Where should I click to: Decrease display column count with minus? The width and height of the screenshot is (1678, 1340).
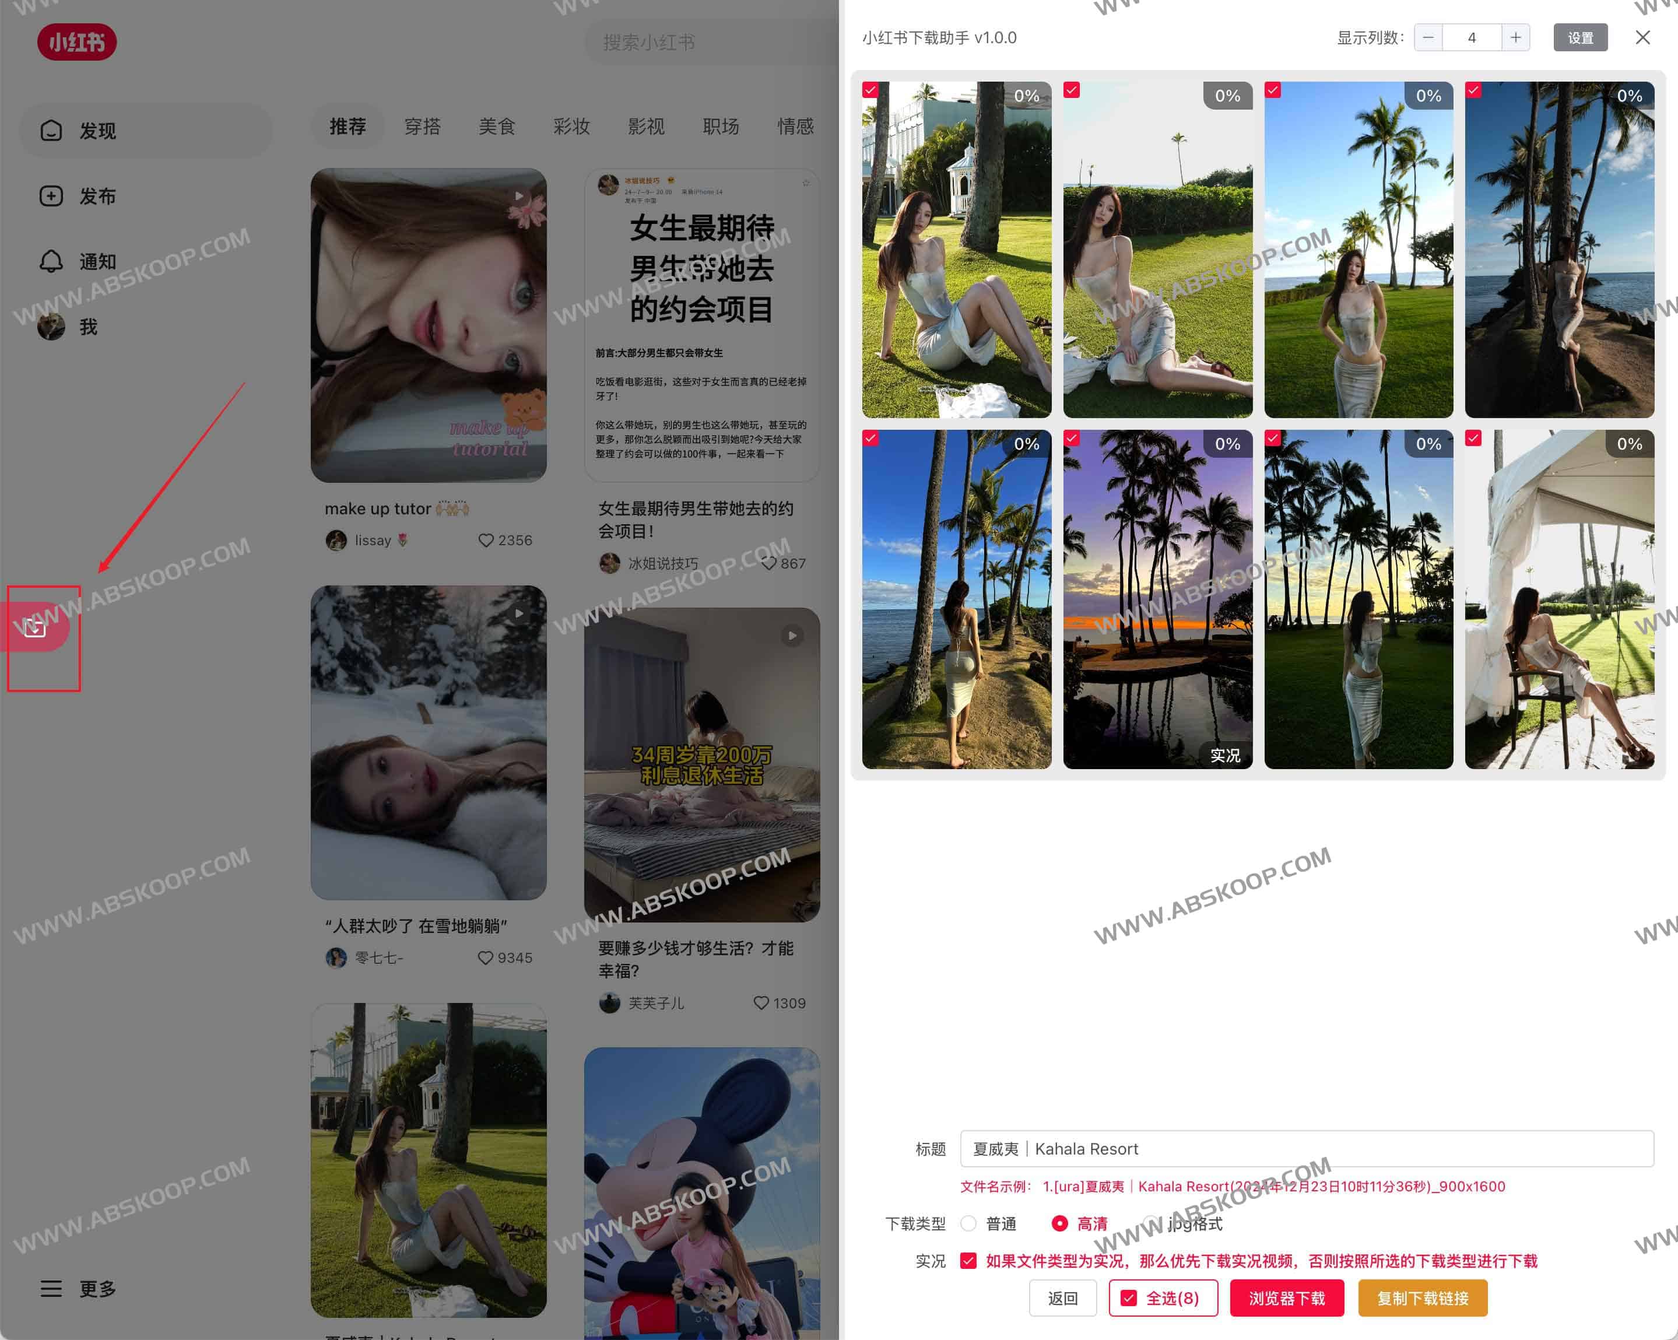click(x=1428, y=37)
